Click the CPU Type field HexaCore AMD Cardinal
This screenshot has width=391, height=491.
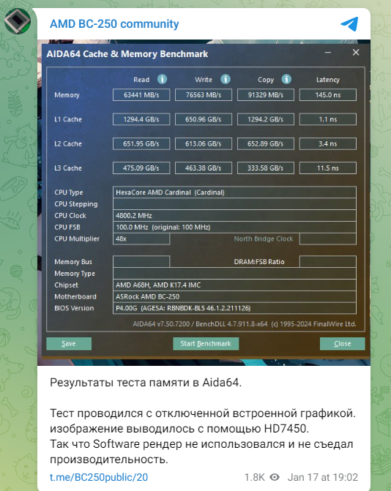(234, 192)
